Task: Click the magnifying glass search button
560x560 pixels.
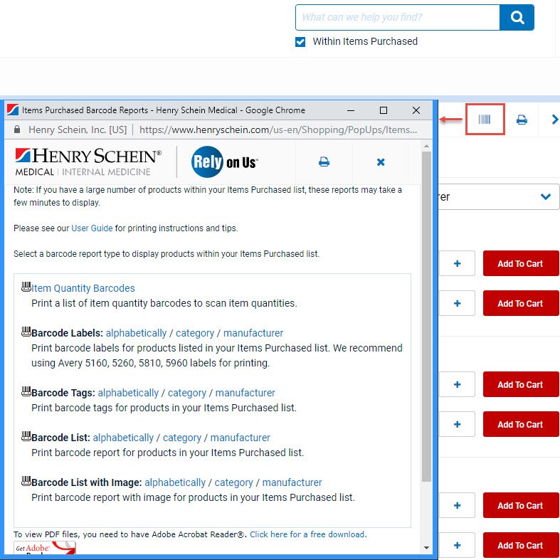Action: [x=517, y=17]
